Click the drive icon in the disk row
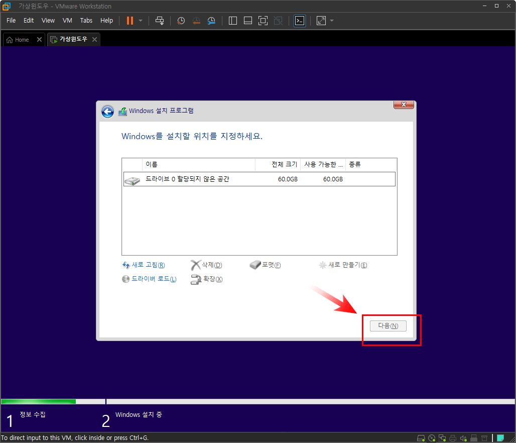Viewport: 516px width, 443px height. coord(133,180)
